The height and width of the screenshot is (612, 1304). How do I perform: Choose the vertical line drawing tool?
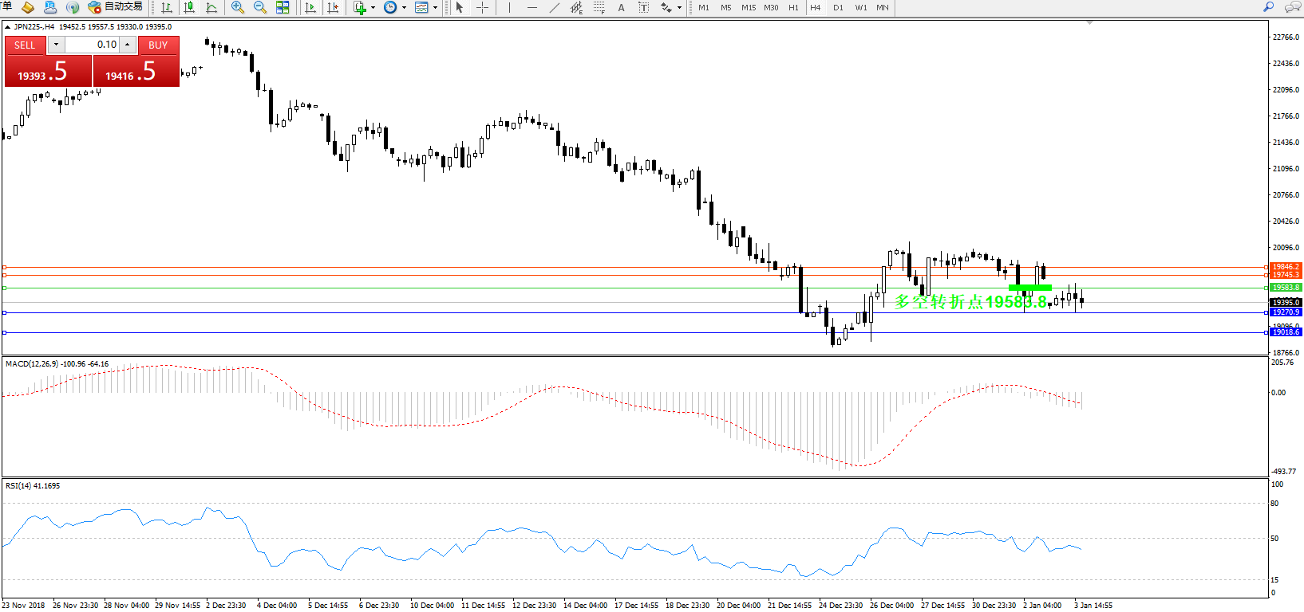509,7
